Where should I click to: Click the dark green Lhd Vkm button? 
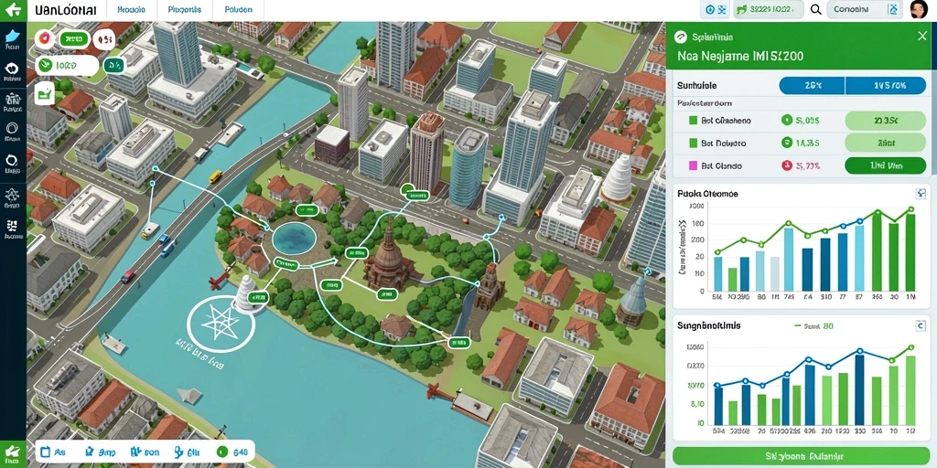(x=886, y=166)
